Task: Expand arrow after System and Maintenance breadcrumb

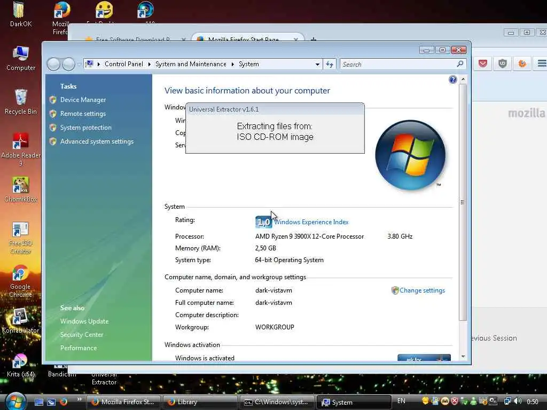Action: 233,64
